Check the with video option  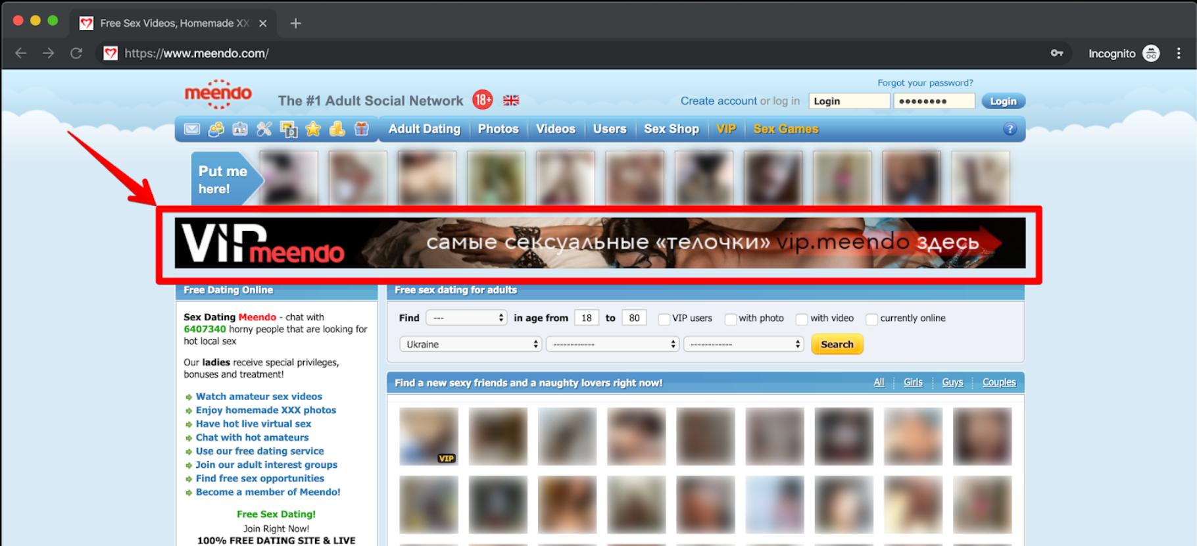click(802, 319)
